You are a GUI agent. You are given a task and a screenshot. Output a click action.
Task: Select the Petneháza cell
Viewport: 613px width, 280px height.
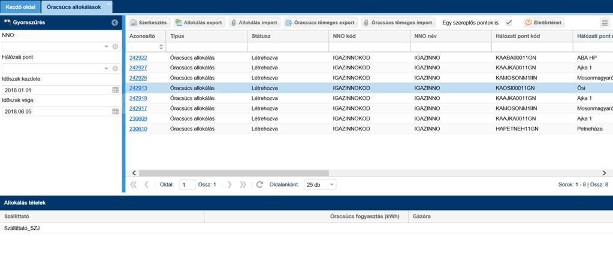593,129
